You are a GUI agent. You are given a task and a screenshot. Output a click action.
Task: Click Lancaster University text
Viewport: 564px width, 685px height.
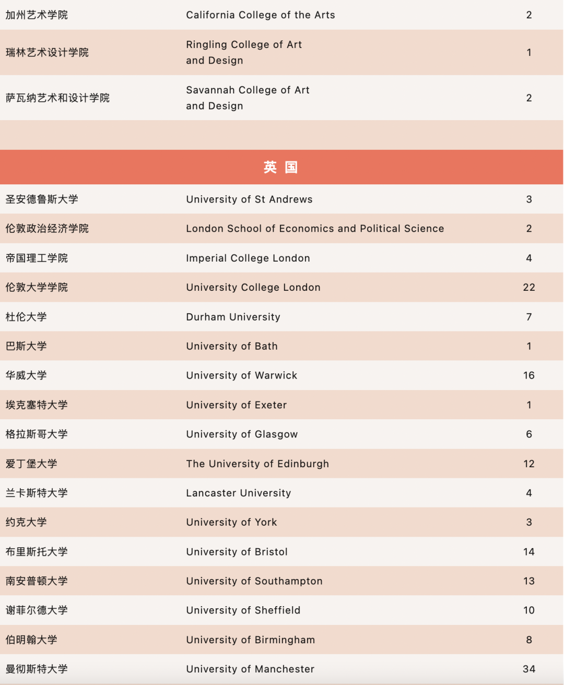click(239, 493)
